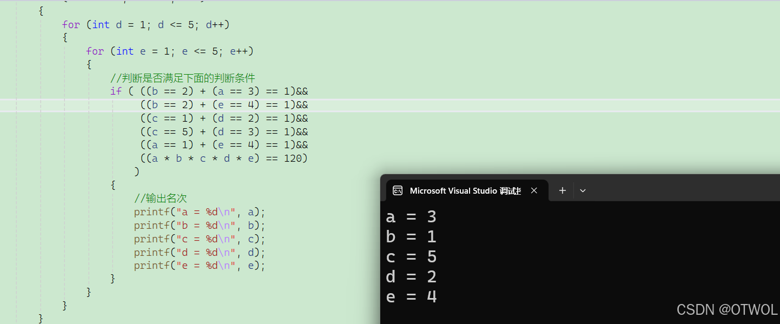Open a new terminal tab with plus button
Image resolution: width=780 pixels, height=324 pixels.
563,190
